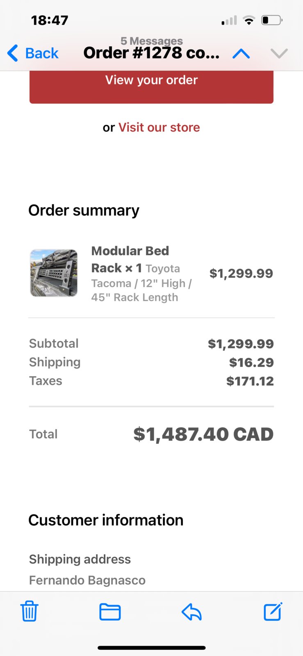
Task: Compose a new message with pencil icon
Action: (273, 611)
